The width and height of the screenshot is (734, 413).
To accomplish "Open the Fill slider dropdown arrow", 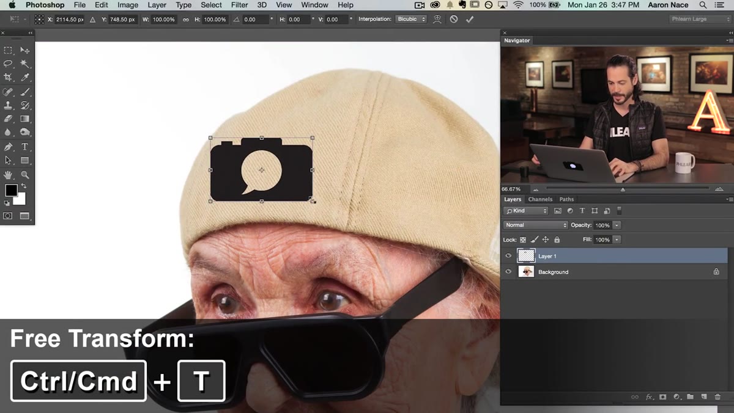I will tap(617, 239).
